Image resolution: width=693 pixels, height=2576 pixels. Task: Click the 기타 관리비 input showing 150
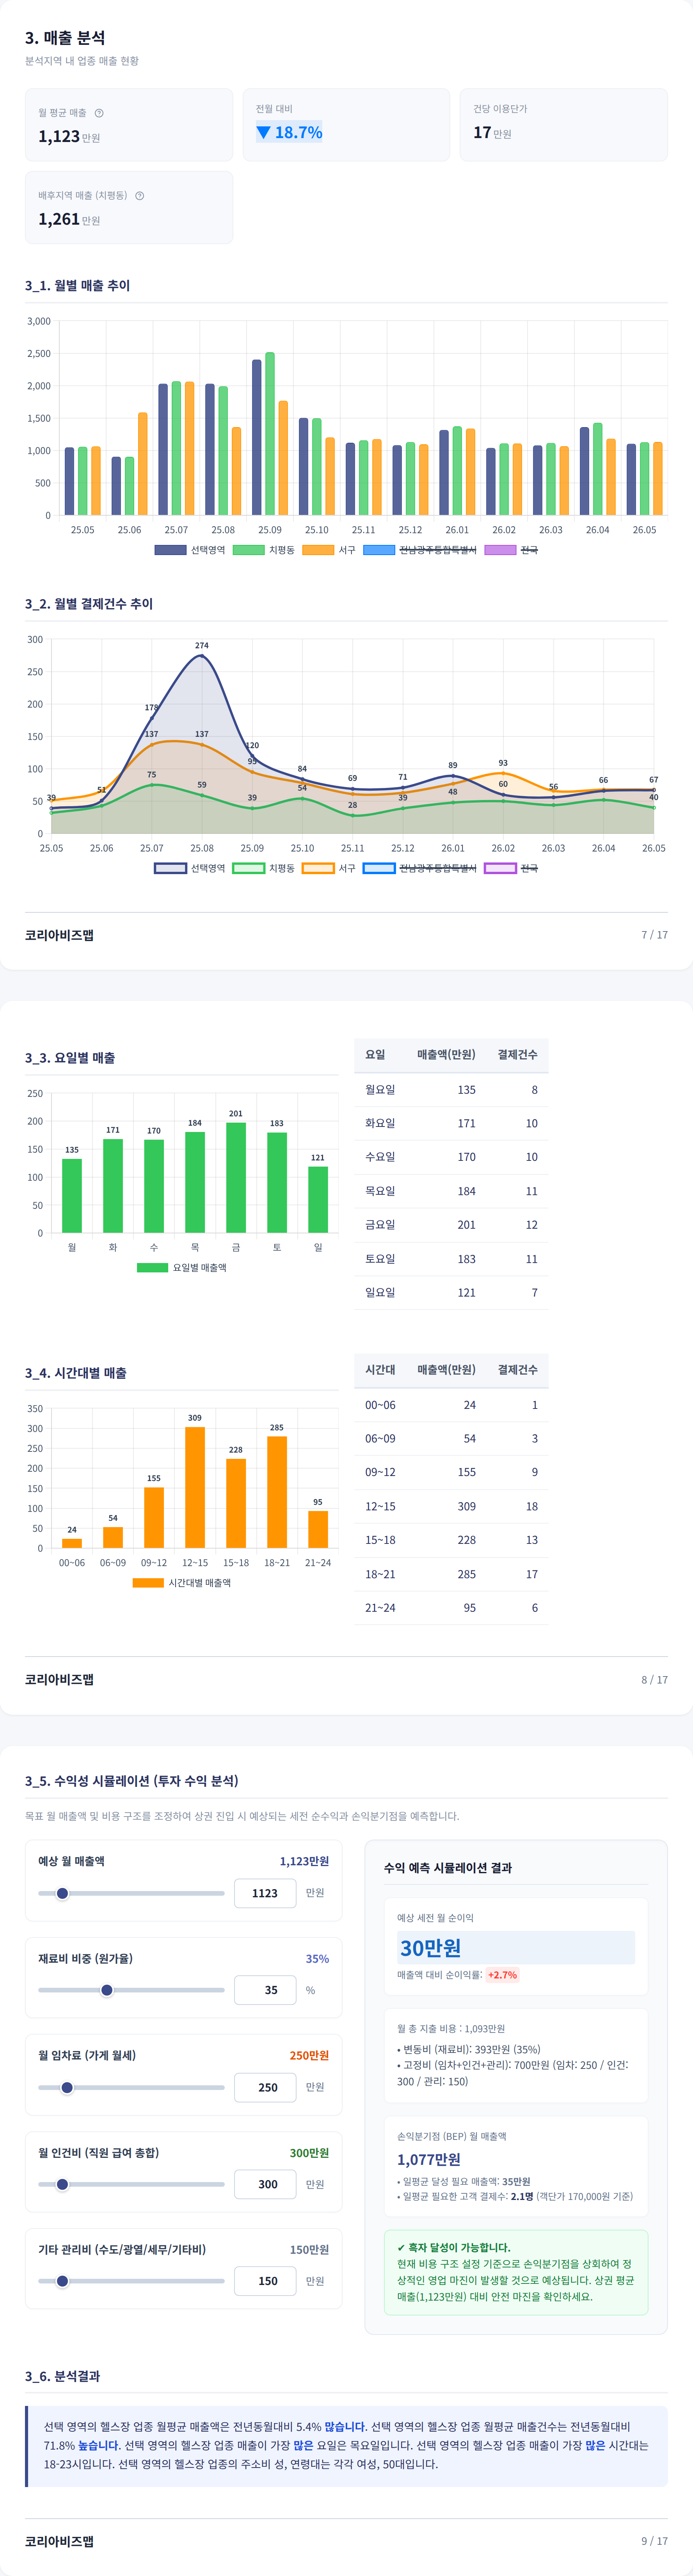coord(265,2281)
